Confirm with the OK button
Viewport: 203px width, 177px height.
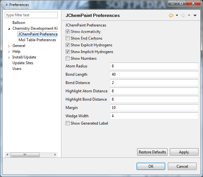[151, 166]
